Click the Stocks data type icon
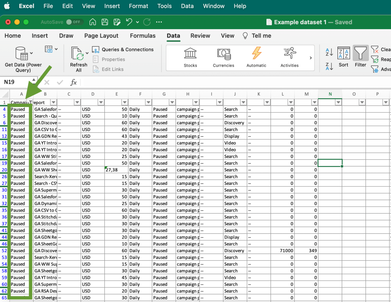 (x=190, y=54)
